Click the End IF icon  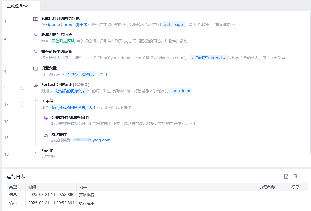[x=36, y=151]
